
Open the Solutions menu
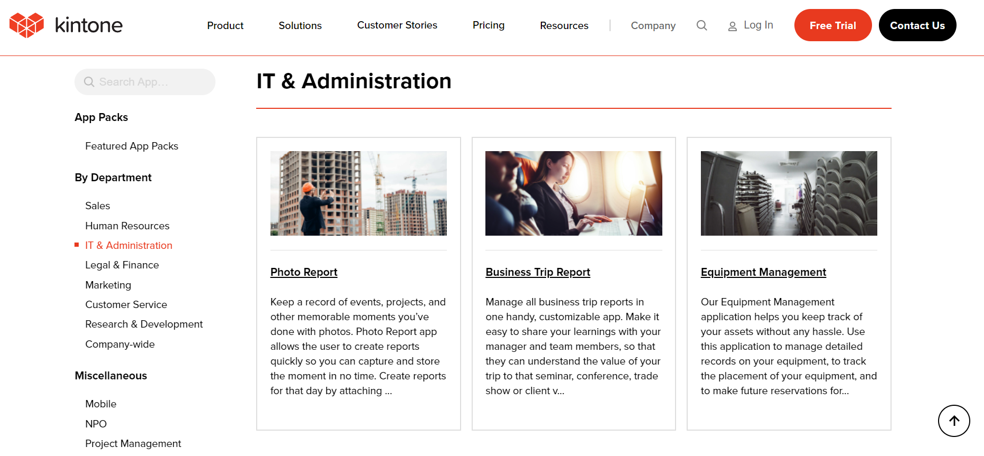coord(300,25)
